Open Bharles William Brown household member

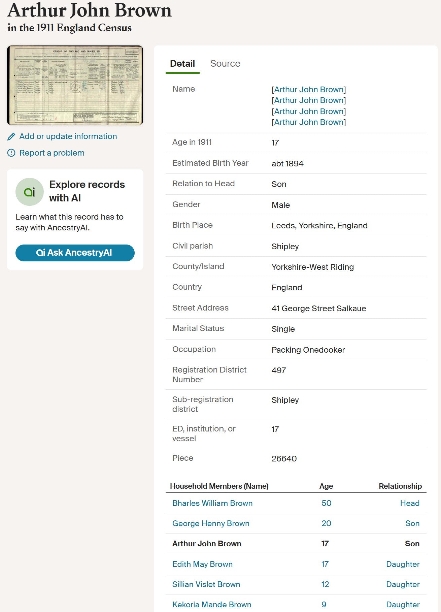[212, 503]
